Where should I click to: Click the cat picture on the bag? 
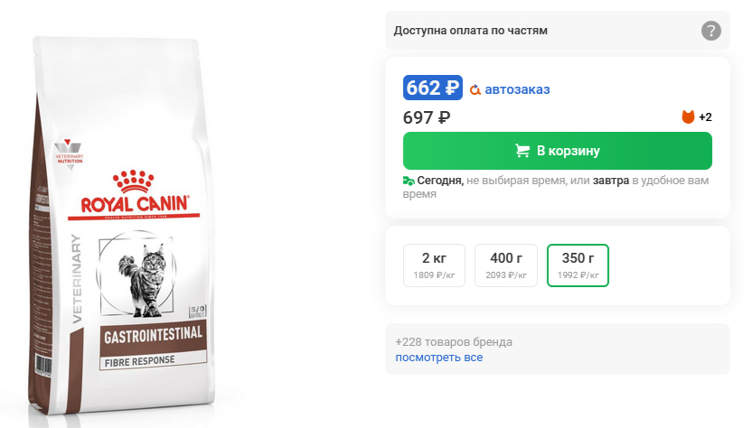pos(142,280)
